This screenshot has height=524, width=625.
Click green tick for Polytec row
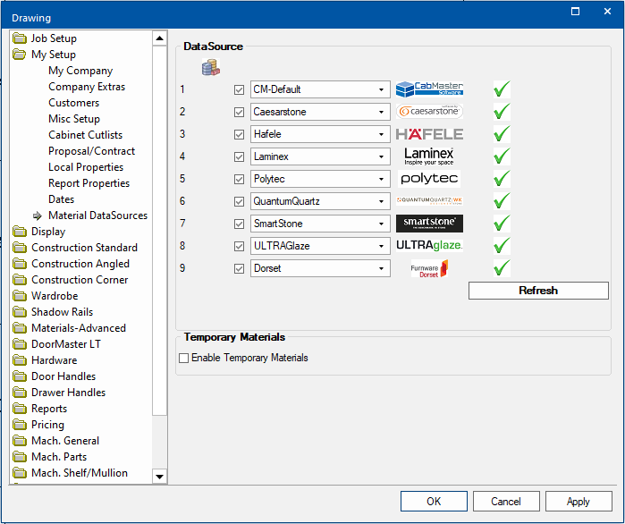coord(502,179)
